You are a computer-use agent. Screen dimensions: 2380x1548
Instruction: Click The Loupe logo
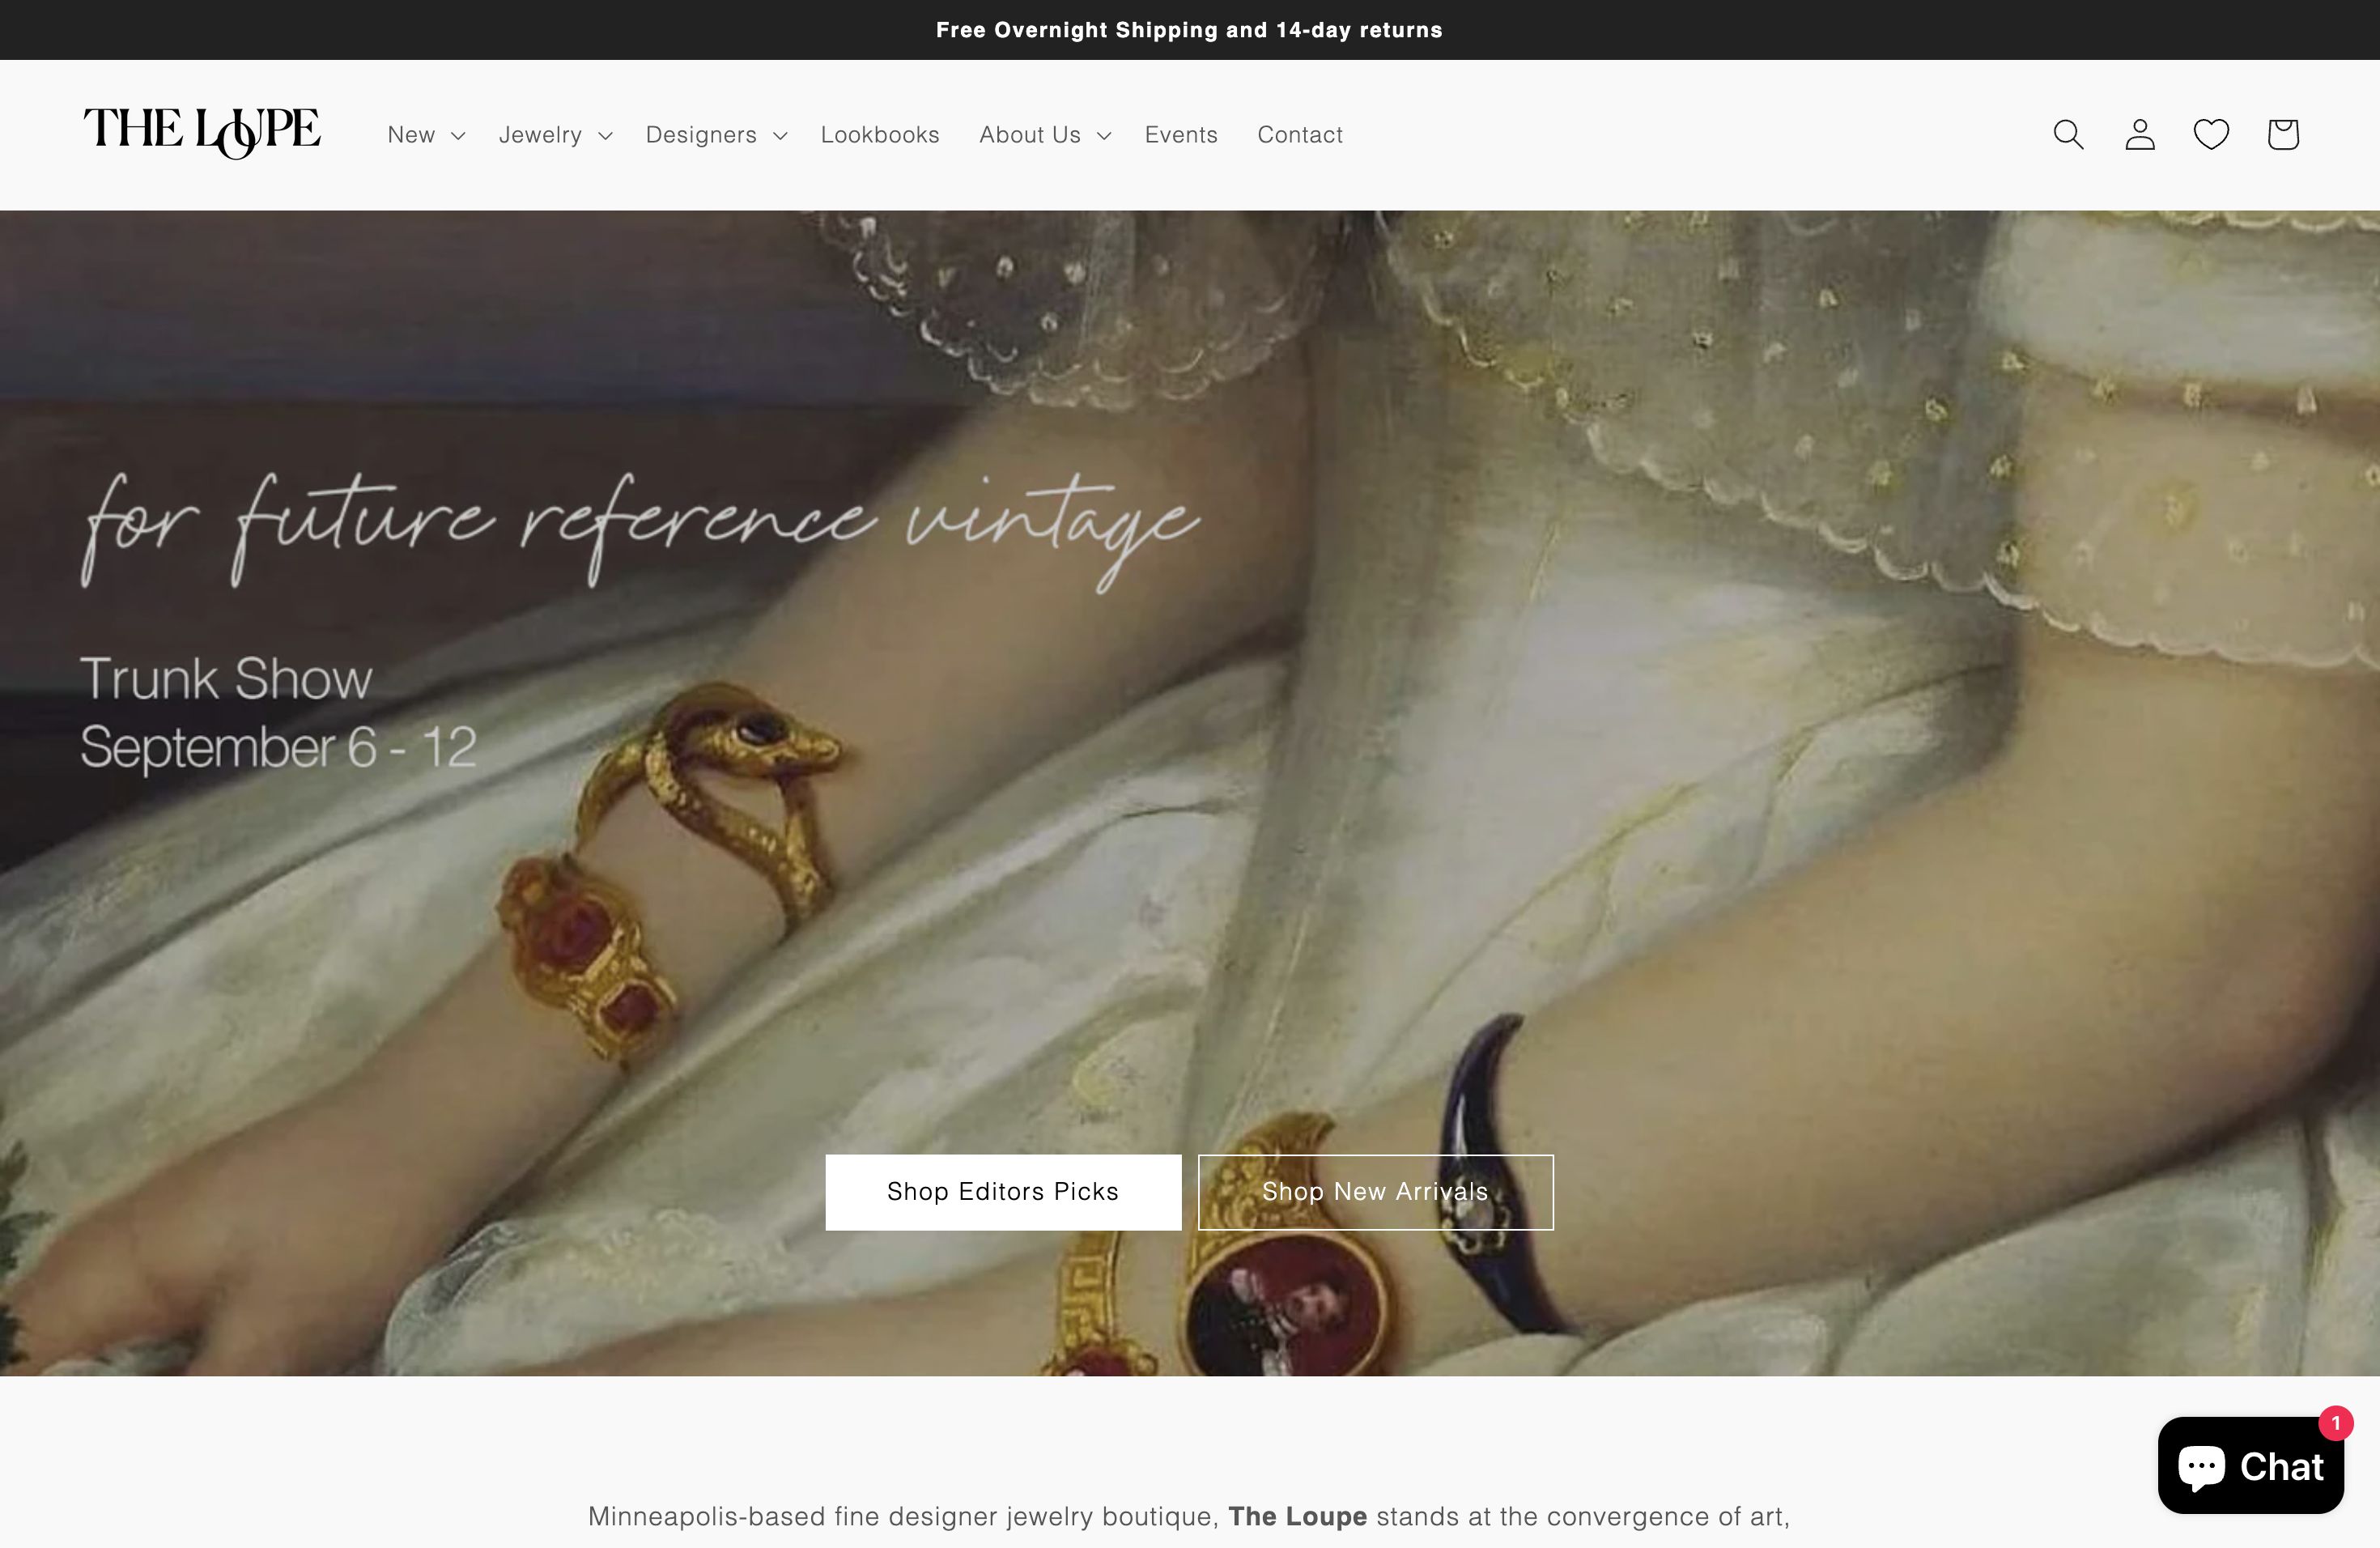[202, 134]
